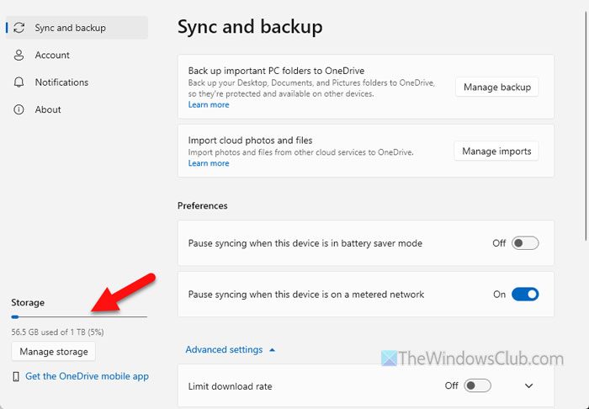
Task: Disable pause syncing on metered network
Action: point(525,295)
